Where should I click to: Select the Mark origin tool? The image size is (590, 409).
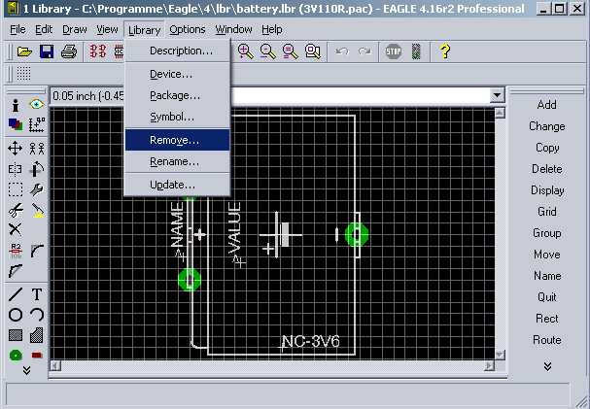coord(37,124)
